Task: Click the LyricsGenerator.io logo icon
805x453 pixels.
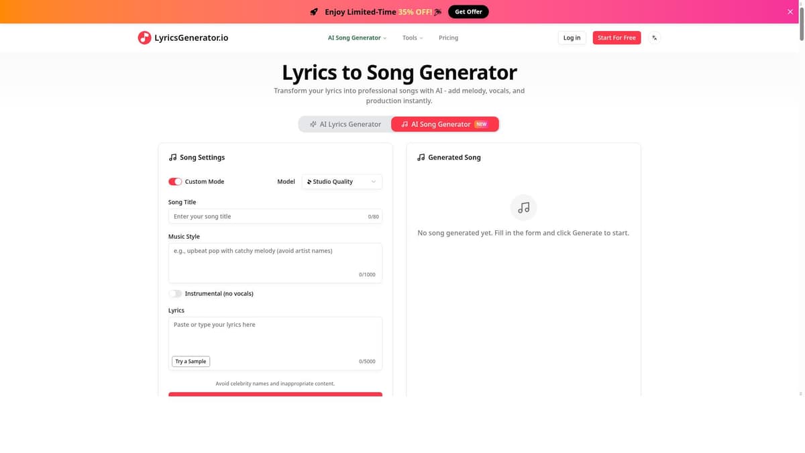Action: [144, 38]
